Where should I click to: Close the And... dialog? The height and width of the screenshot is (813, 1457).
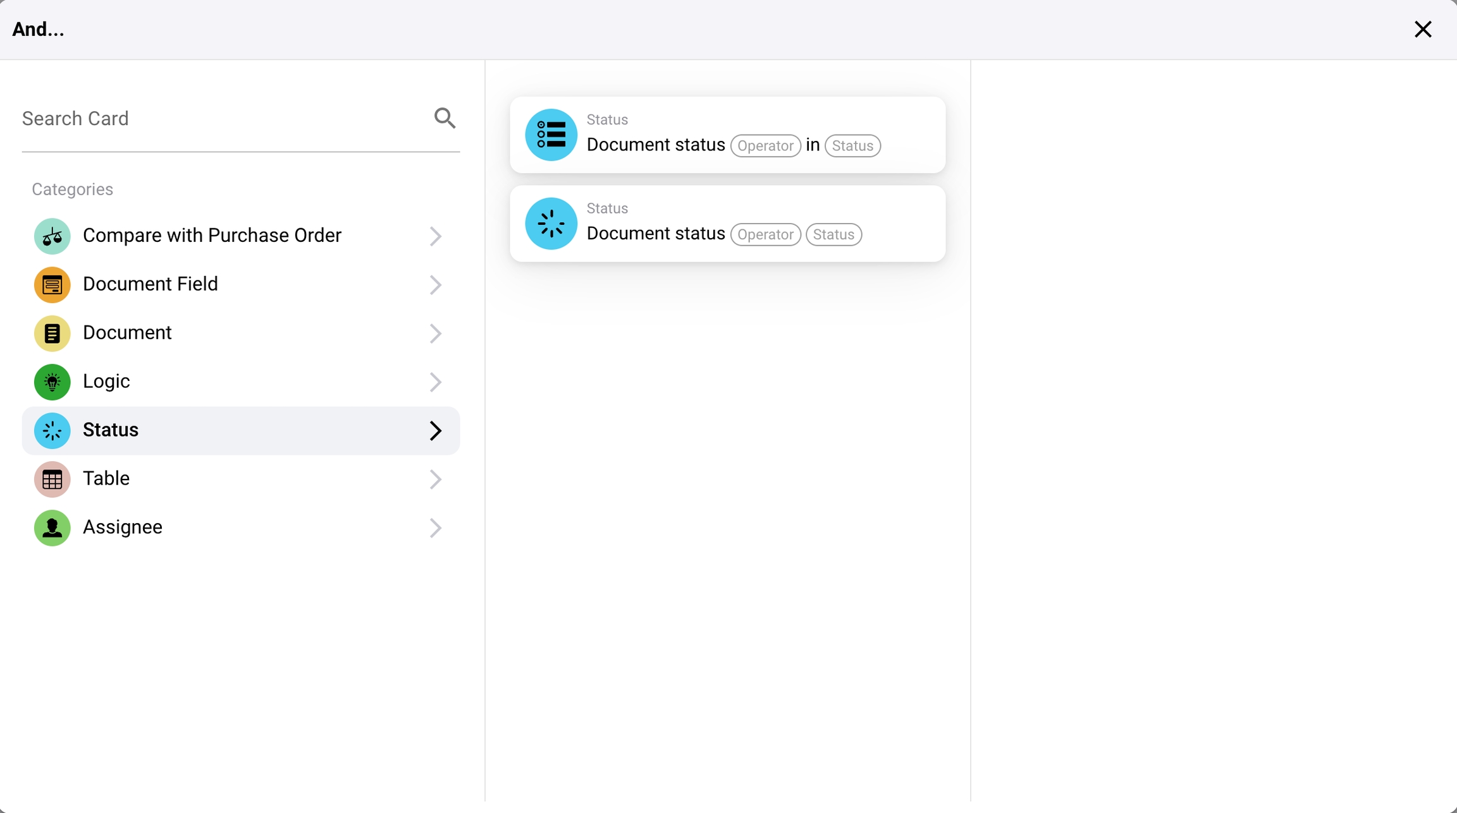coord(1423,29)
